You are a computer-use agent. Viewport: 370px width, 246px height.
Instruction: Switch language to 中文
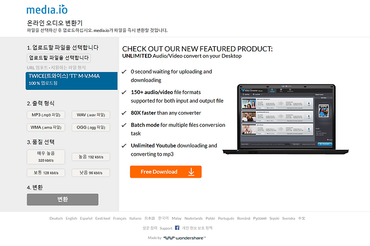[x=302, y=218]
